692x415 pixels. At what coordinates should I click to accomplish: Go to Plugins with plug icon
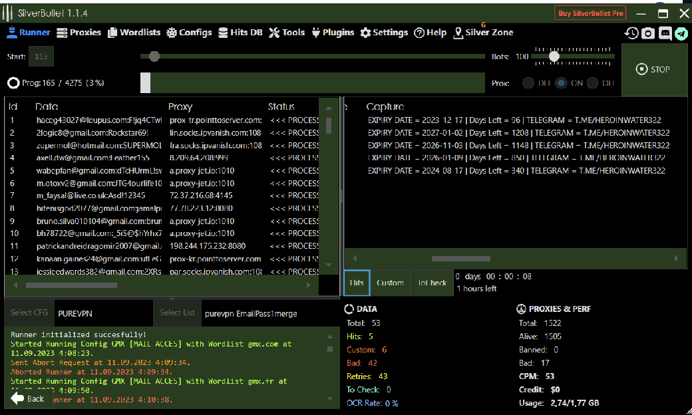(333, 33)
